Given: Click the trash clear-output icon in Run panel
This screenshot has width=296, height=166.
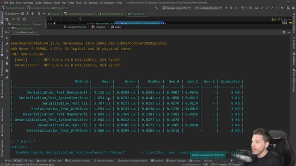Looking at the screenshot, I should pos(7,64).
